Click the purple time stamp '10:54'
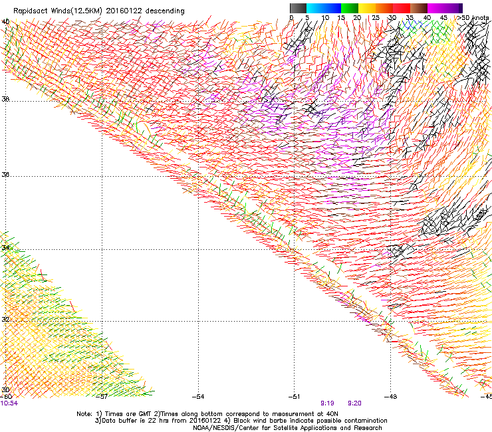 point(9,403)
